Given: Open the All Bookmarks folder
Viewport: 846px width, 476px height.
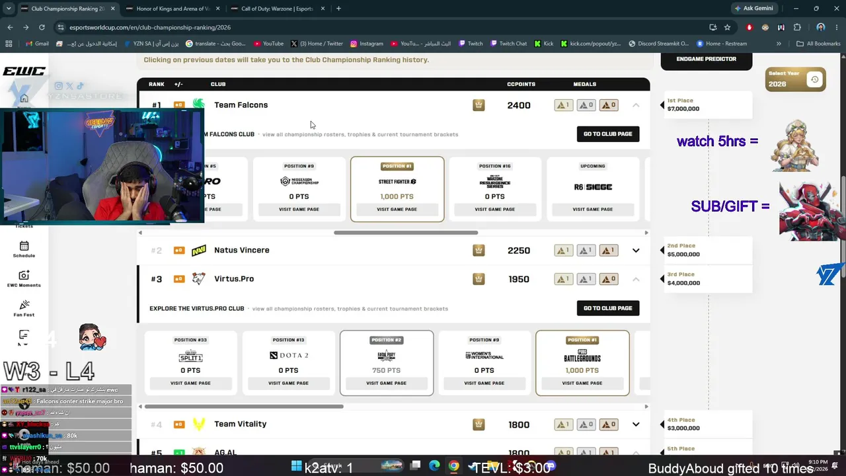Looking at the screenshot, I should (818, 44).
